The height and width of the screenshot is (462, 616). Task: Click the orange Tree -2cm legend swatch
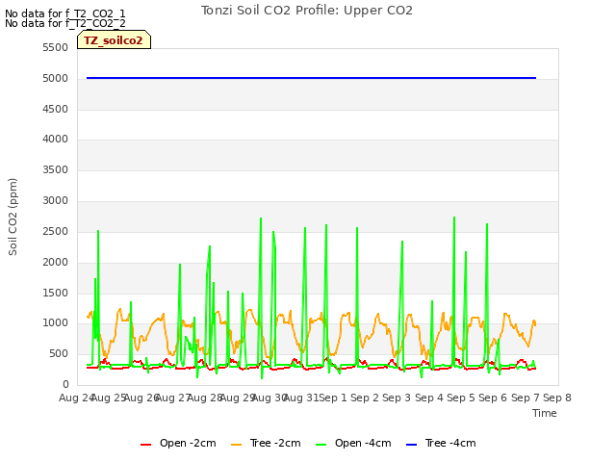point(237,445)
